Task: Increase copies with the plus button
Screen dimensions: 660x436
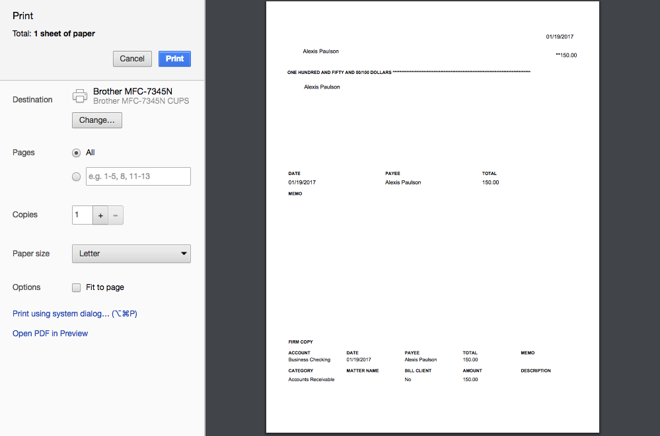Action: click(100, 215)
